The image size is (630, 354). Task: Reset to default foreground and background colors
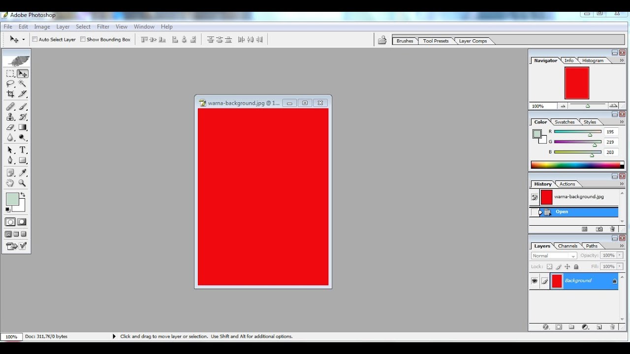coord(8,210)
